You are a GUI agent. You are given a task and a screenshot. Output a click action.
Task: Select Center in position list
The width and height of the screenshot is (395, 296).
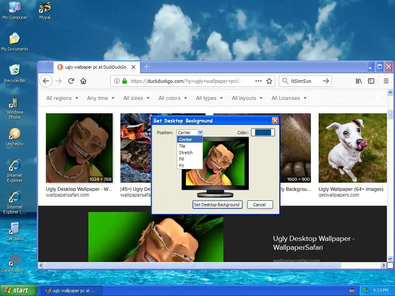tap(190, 140)
